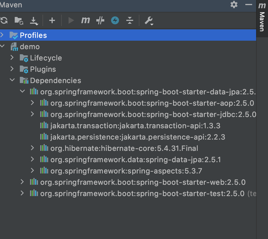Image resolution: width=268 pixels, height=239 pixels.
Task: Generate sources and update folders
Action: point(18,20)
